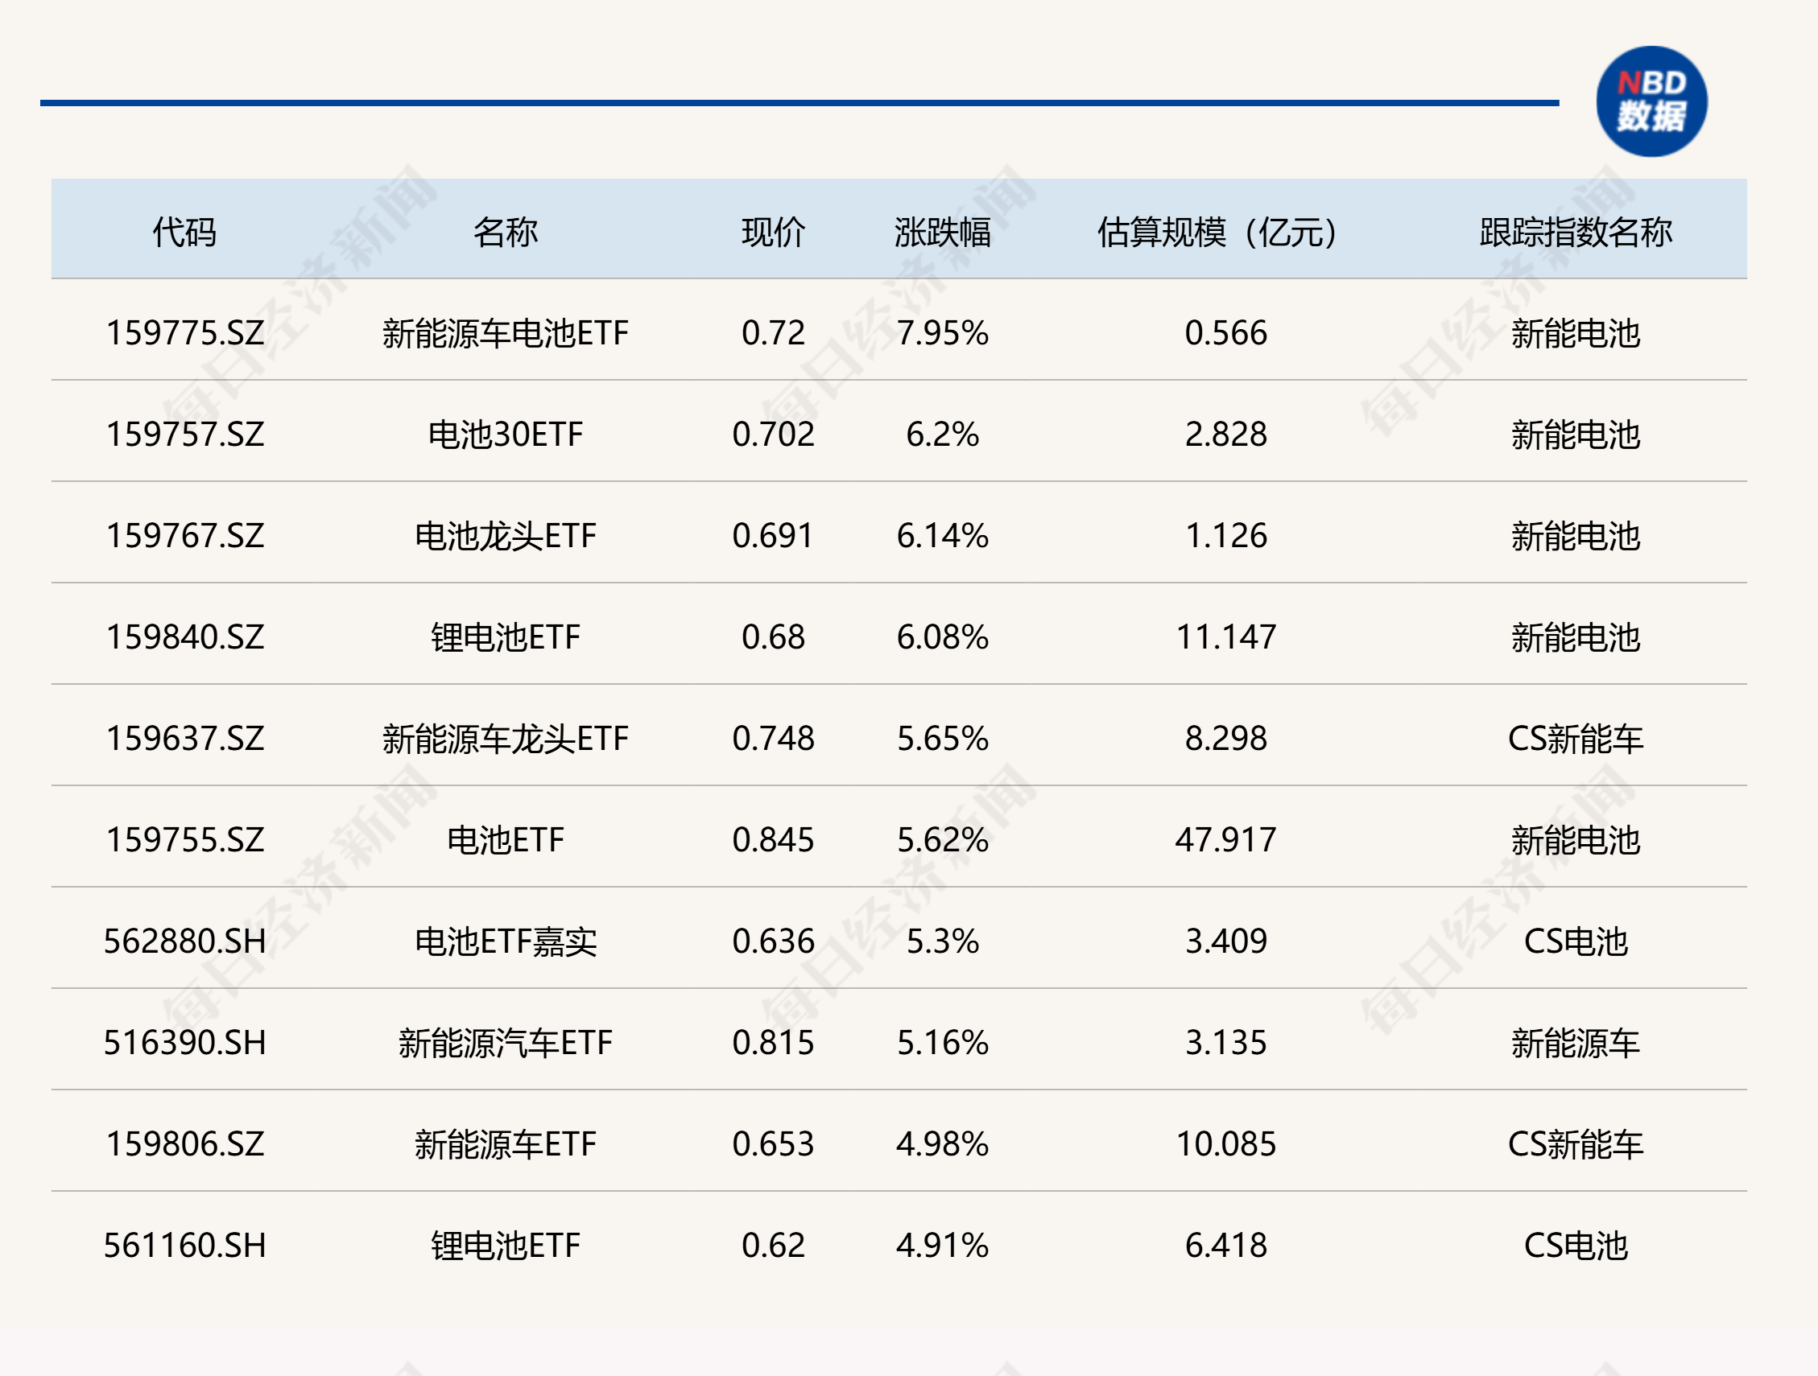The image size is (1818, 1376).
Task: Click fund code 516390.SH
Action: click(x=185, y=1043)
